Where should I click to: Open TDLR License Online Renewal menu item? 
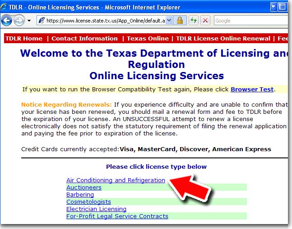click(x=223, y=38)
